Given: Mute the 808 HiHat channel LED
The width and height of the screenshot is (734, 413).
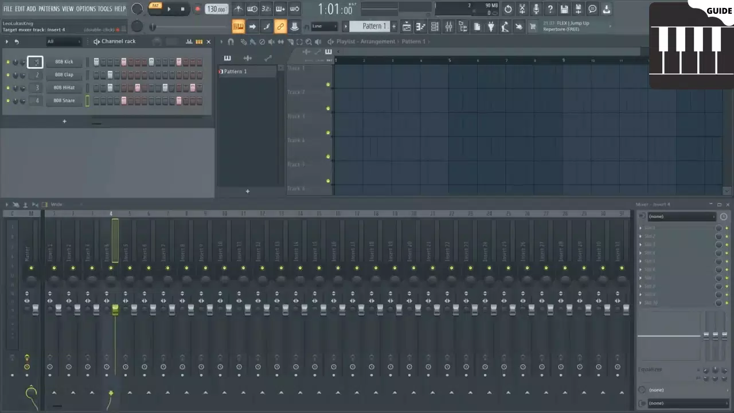Looking at the screenshot, I should [x=8, y=88].
